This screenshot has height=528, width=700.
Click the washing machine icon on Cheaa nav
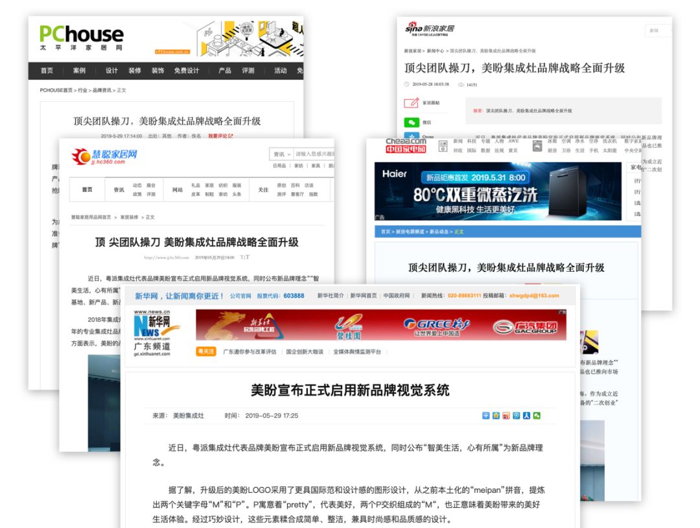(x=537, y=146)
